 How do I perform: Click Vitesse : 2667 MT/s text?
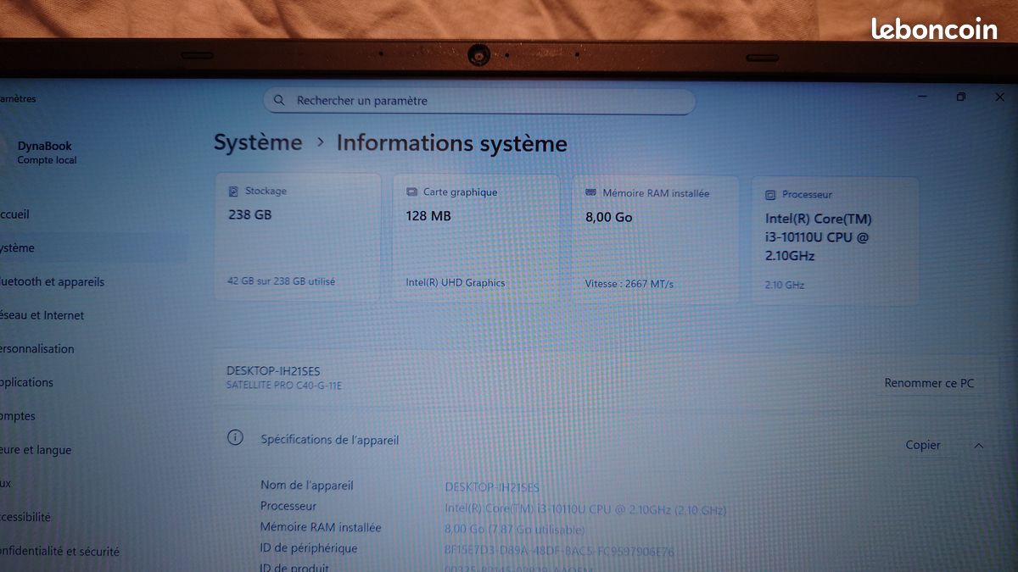(x=629, y=284)
